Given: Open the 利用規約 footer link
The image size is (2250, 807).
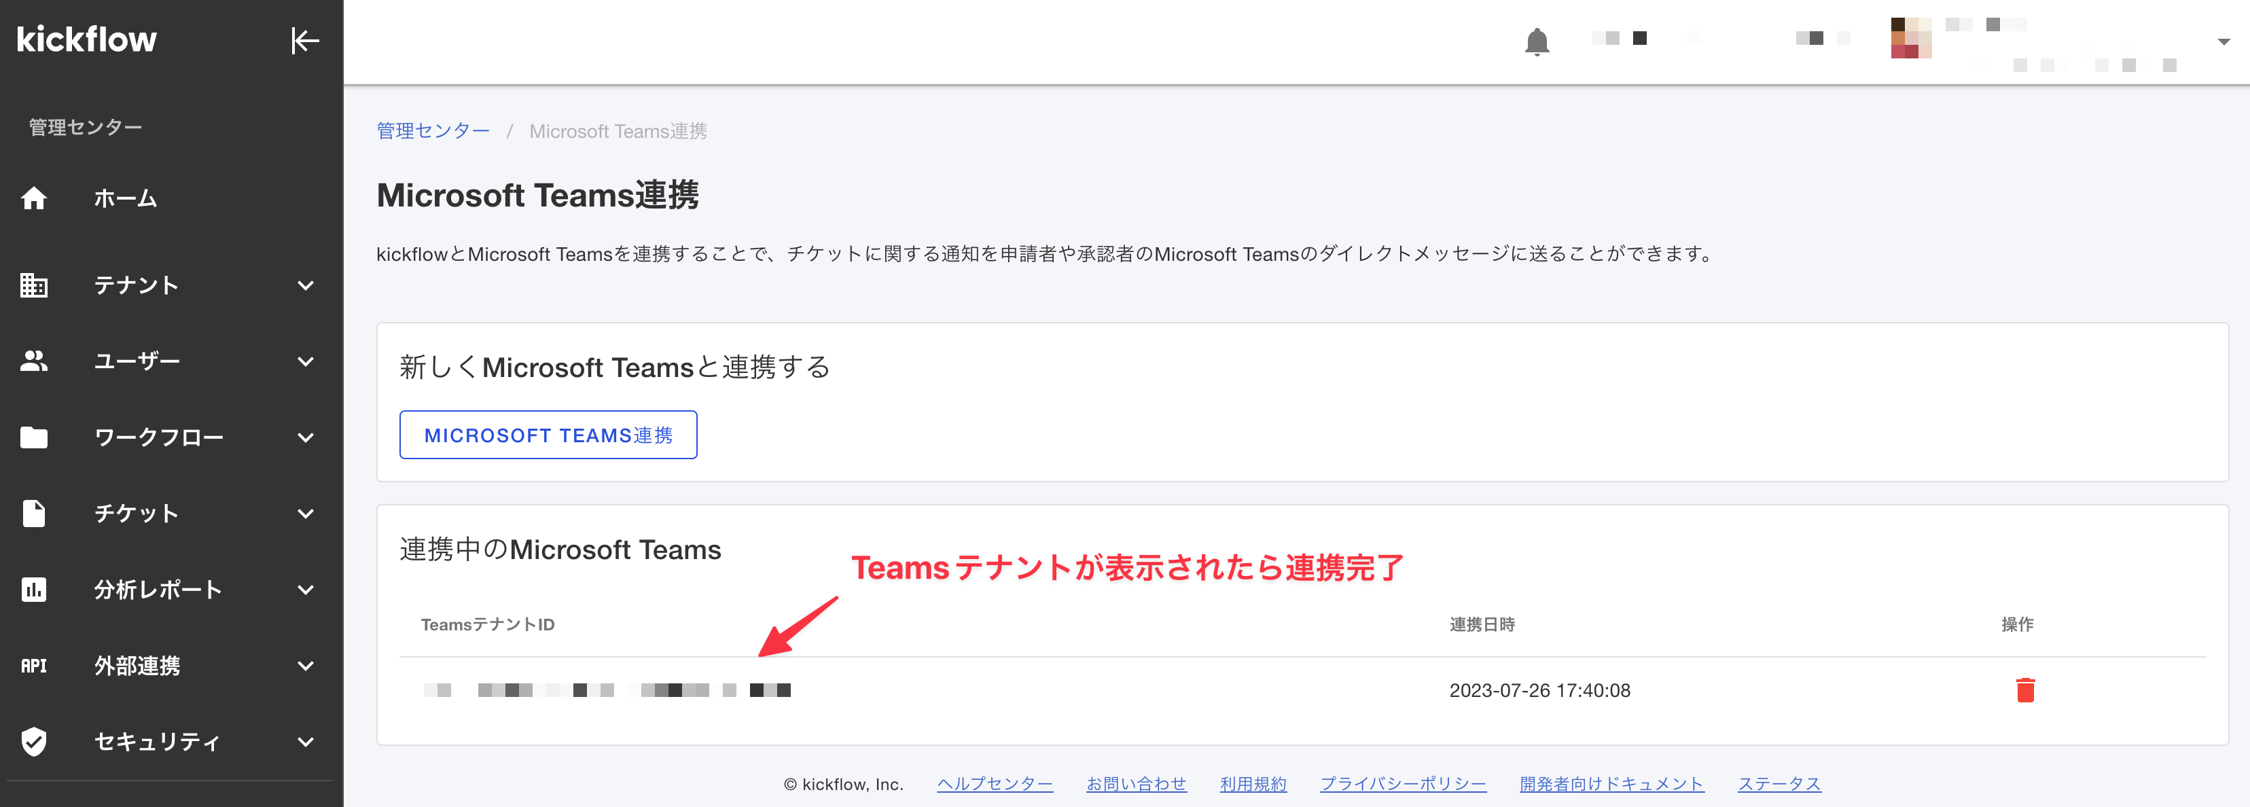Looking at the screenshot, I should click(x=1253, y=783).
